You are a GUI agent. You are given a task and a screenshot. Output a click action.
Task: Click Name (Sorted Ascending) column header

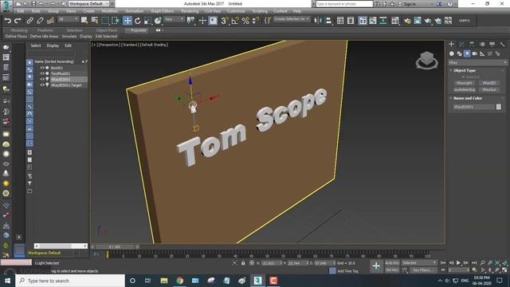[54, 61]
